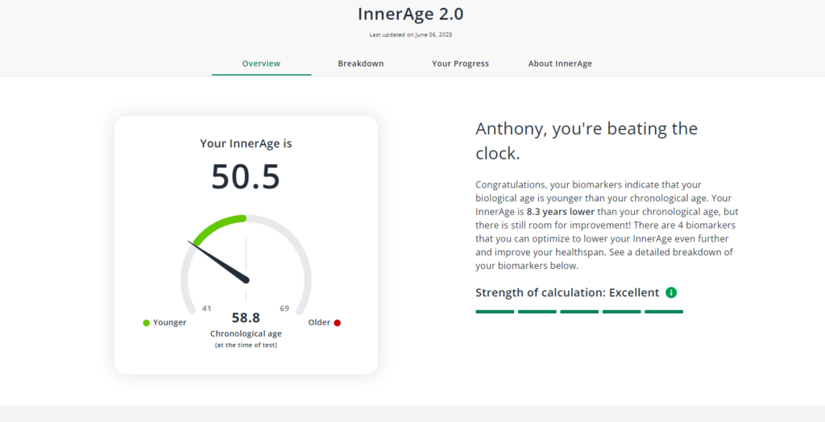Click the red Older legend dot
Viewport: 825px width, 422px height.
pyautogui.click(x=338, y=323)
